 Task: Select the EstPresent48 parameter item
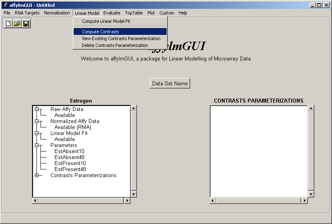click(x=70, y=169)
